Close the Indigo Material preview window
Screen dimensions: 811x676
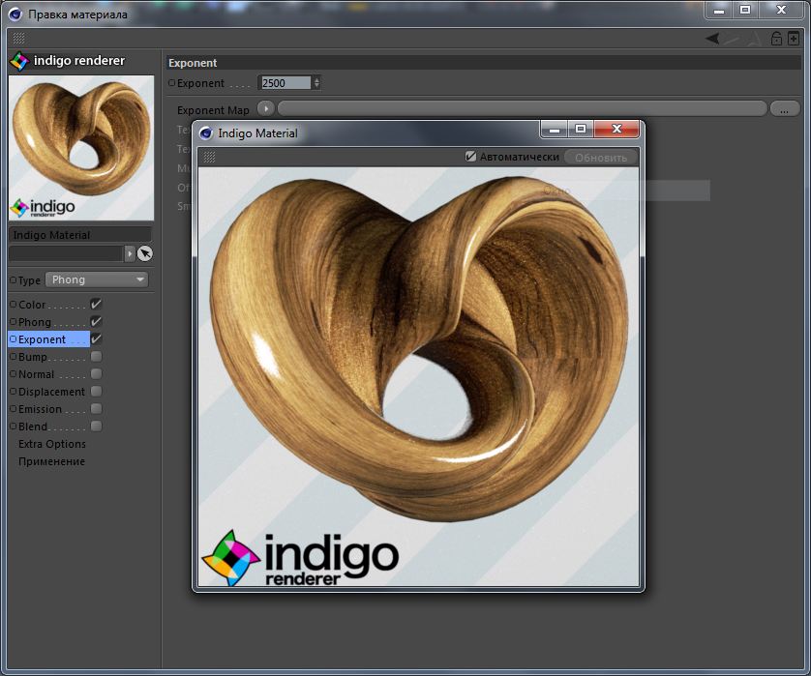pyautogui.click(x=616, y=129)
